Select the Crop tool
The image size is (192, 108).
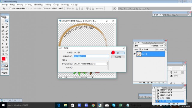pyautogui.click(x=3, y=27)
